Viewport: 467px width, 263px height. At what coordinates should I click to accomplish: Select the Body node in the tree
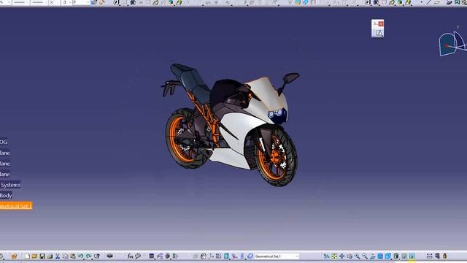click(x=6, y=196)
